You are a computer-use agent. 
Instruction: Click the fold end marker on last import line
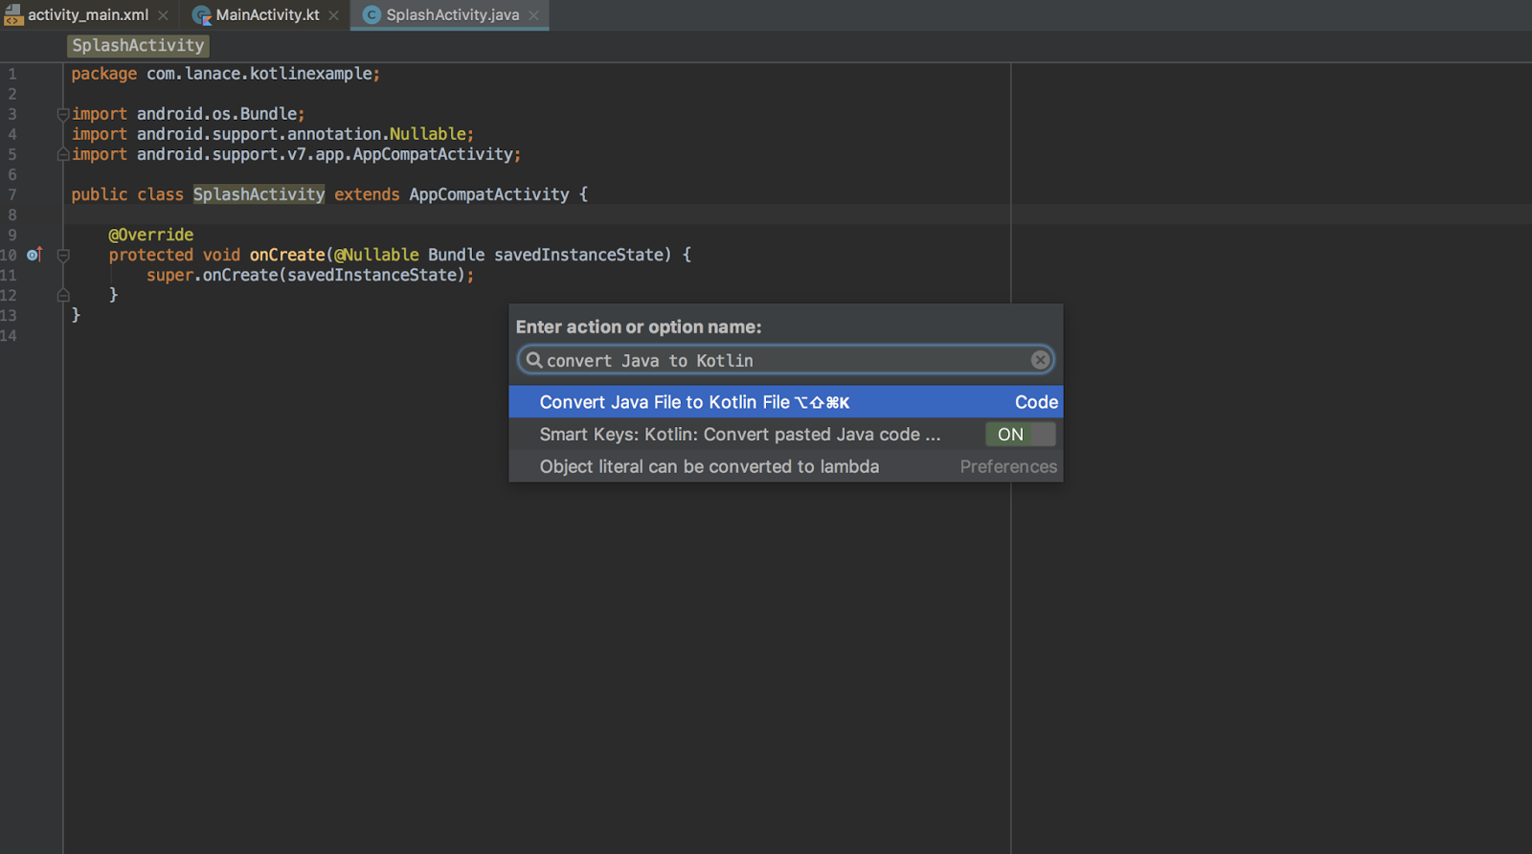point(63,154)
